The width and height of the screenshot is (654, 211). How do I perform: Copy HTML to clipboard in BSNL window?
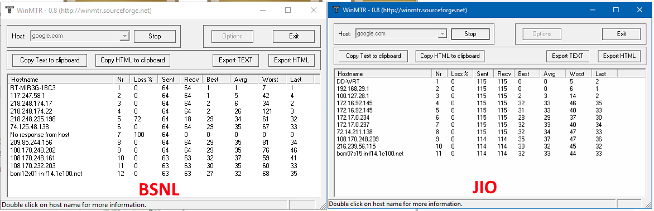click(x=133, y=60)
